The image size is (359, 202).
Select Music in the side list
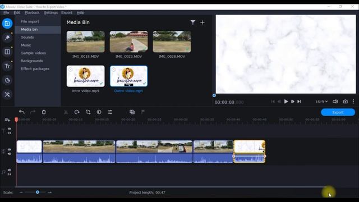coord(38,45)
